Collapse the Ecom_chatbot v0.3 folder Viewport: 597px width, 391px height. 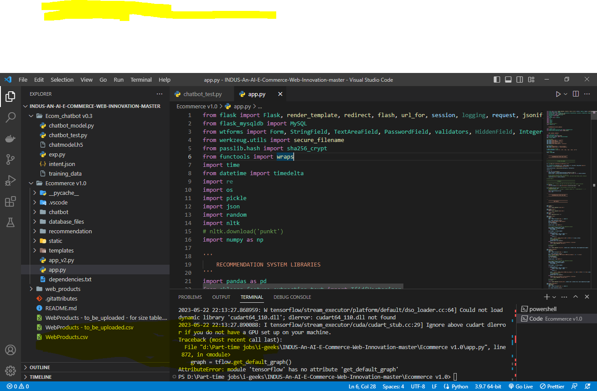click(x=31, y=115)
